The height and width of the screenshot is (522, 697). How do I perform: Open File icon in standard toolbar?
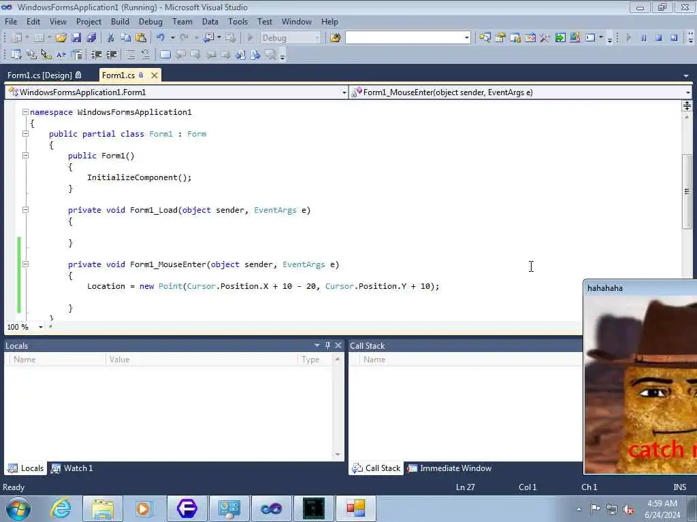pos(61,38)
